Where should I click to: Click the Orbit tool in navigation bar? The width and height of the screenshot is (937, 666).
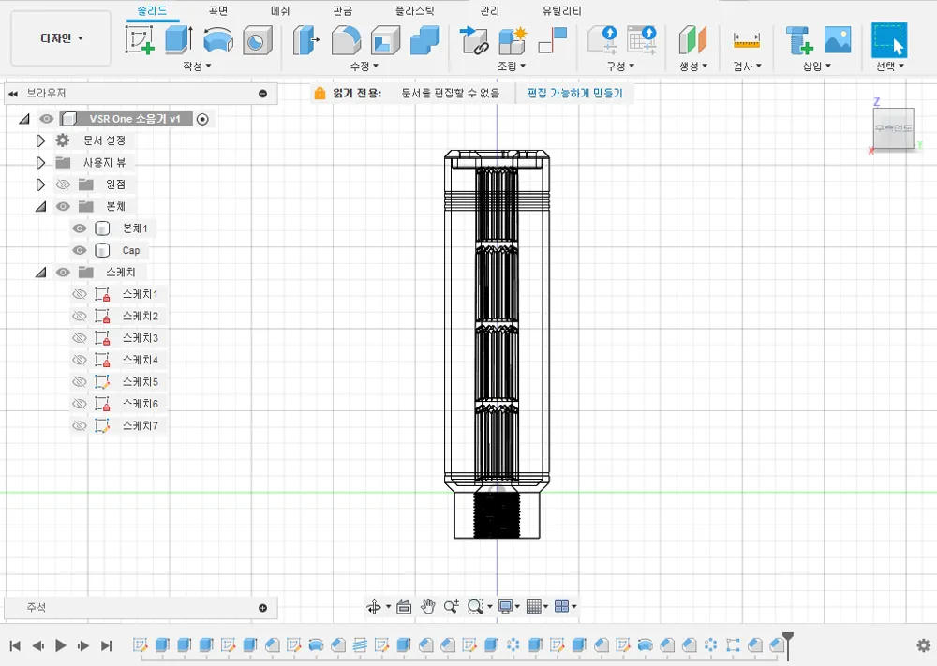click(x=374, y=607)
